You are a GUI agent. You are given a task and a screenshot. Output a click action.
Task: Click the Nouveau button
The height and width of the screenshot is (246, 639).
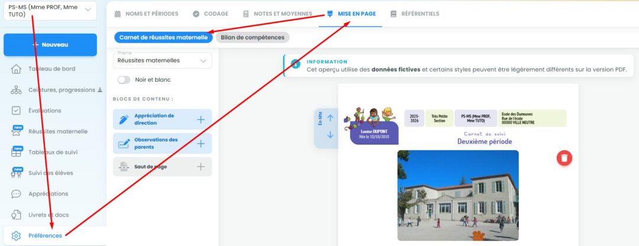coord(50,45)
